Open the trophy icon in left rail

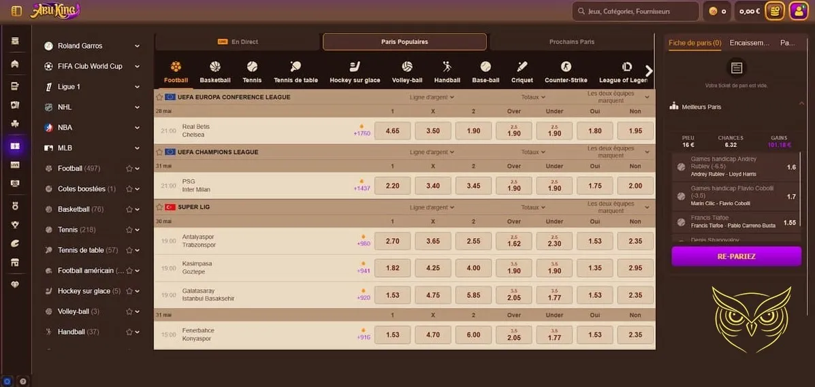click(15, 225)
